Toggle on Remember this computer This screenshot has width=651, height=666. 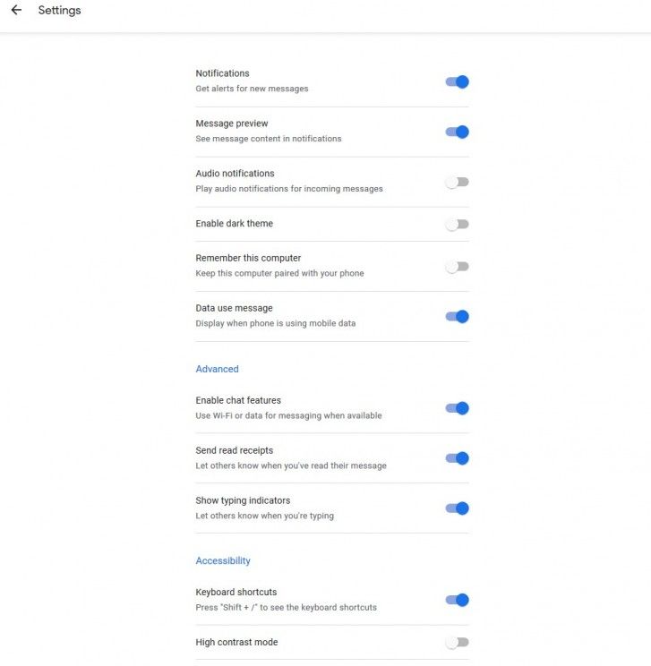click(457, 267)
